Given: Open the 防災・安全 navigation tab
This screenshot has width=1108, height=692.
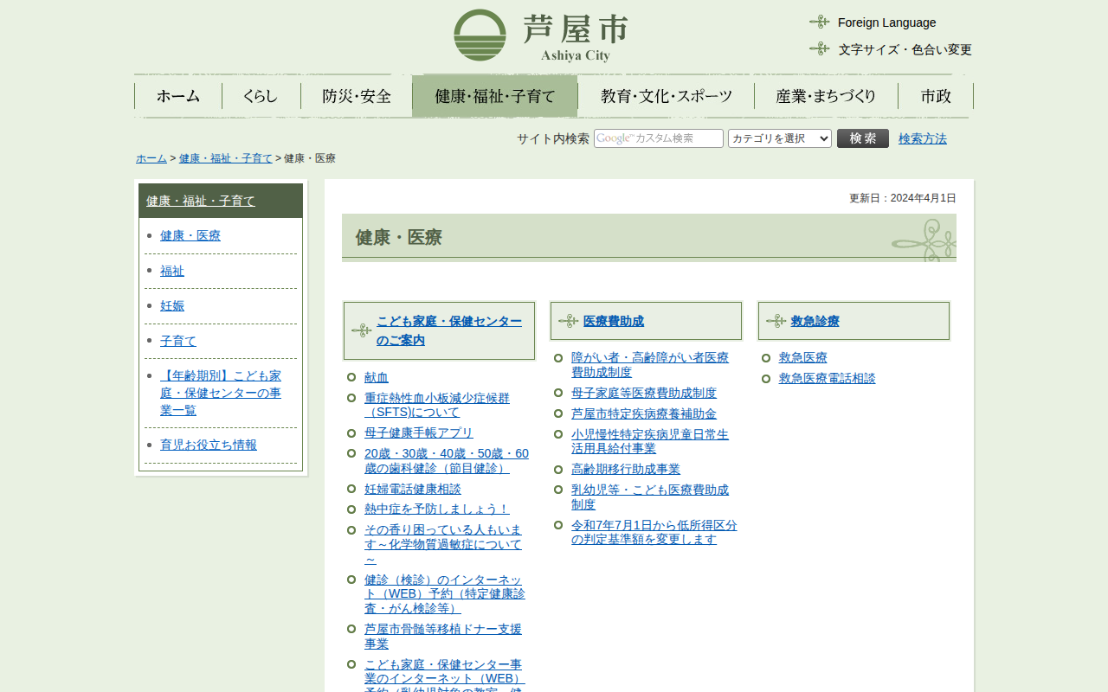Looking at the screenshot, I should pos(357,96).
